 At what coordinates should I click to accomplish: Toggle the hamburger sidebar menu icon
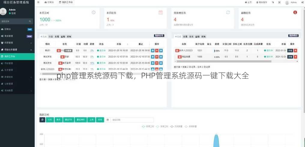pyautogui.click(x=38, y=2)
